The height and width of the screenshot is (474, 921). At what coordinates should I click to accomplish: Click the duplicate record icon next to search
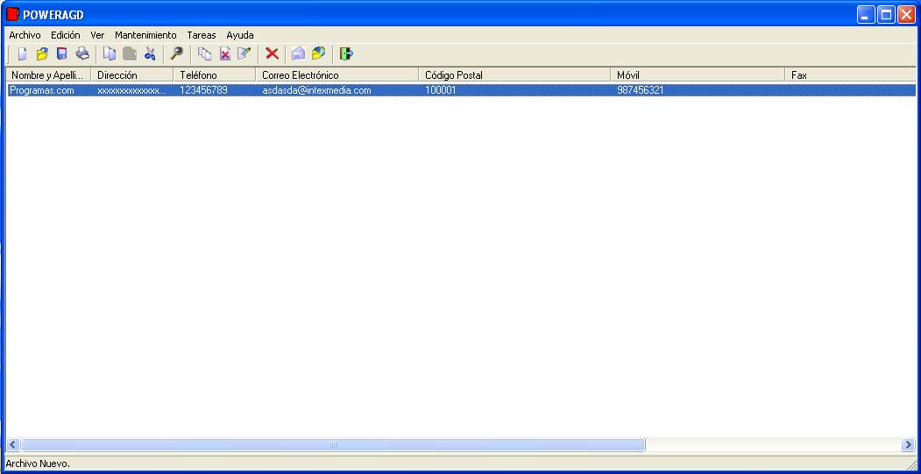[204, 54]
